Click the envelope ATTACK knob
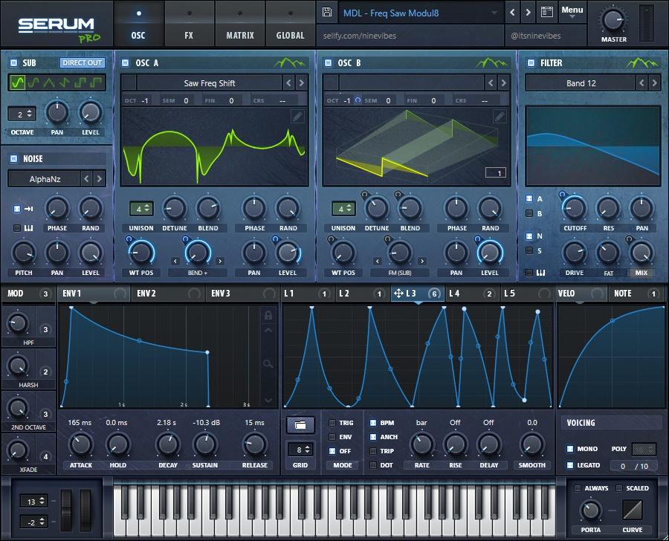 click(x=80, y=444)
